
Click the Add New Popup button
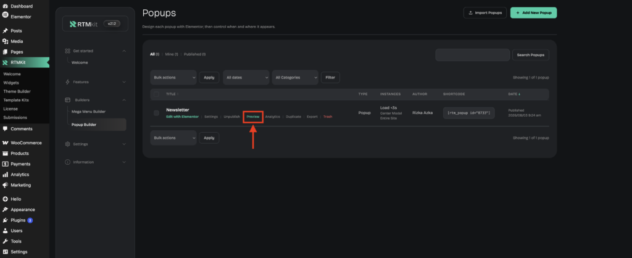click(x=534, y=13)
